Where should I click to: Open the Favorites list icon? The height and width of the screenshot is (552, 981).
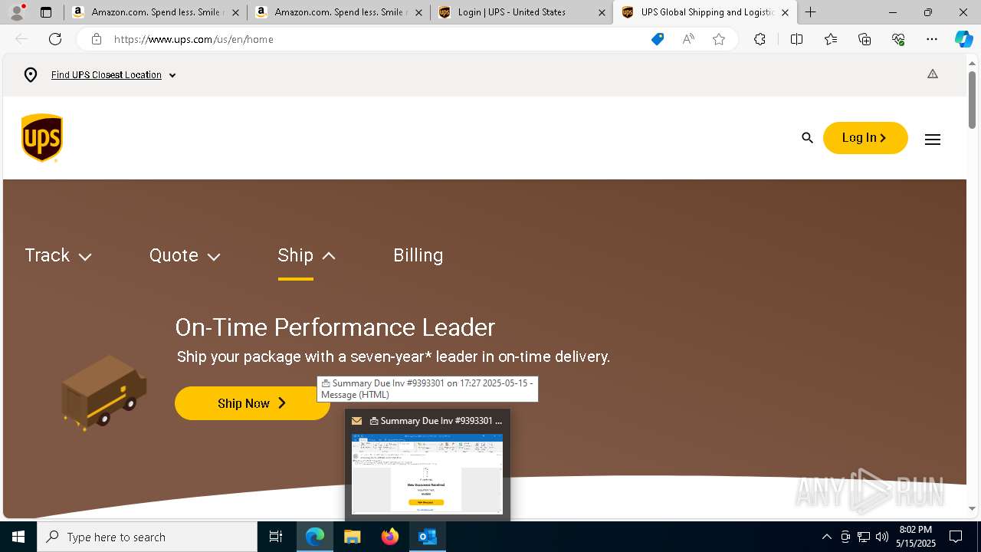click(831, 39)
